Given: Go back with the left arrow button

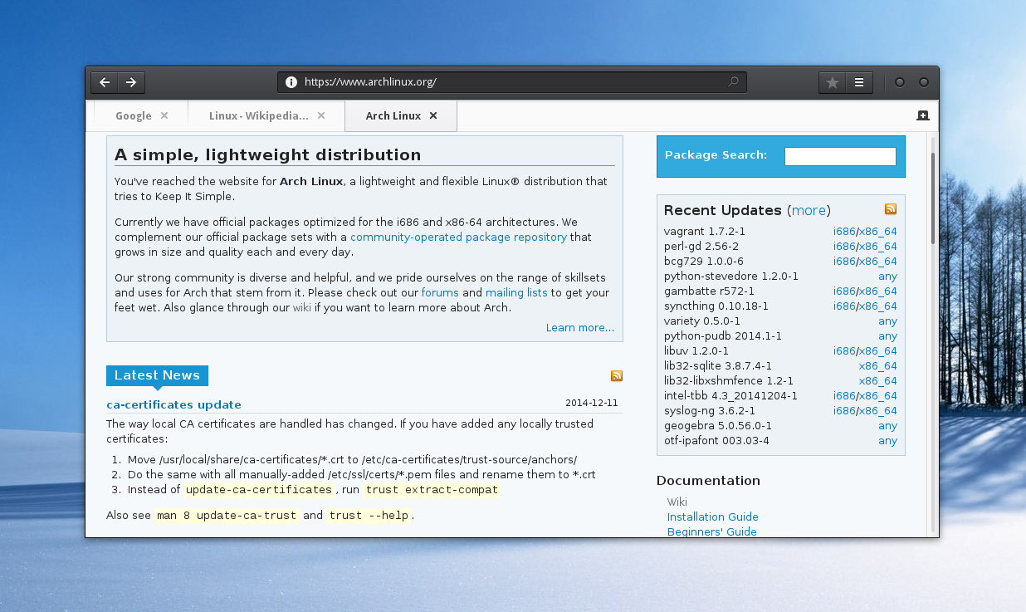Looking at the screenshot, I should click(x=104, y=82).
